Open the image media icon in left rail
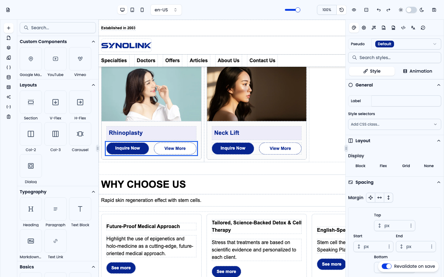 pyautogui.click(x=9, y=87)
